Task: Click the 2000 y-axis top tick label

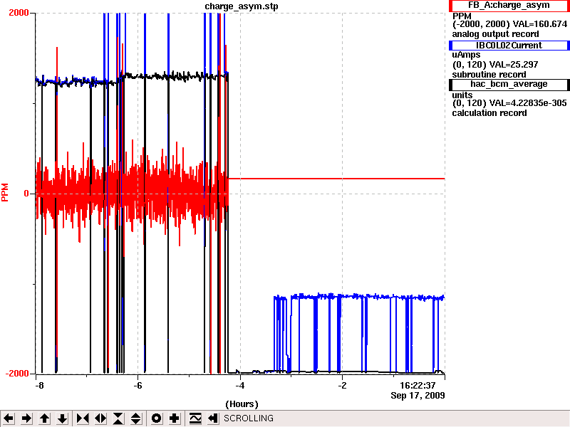Action: pos(19,13)
